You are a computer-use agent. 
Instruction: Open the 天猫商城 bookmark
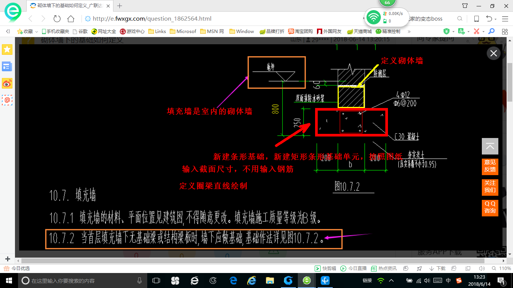[359, 31]
